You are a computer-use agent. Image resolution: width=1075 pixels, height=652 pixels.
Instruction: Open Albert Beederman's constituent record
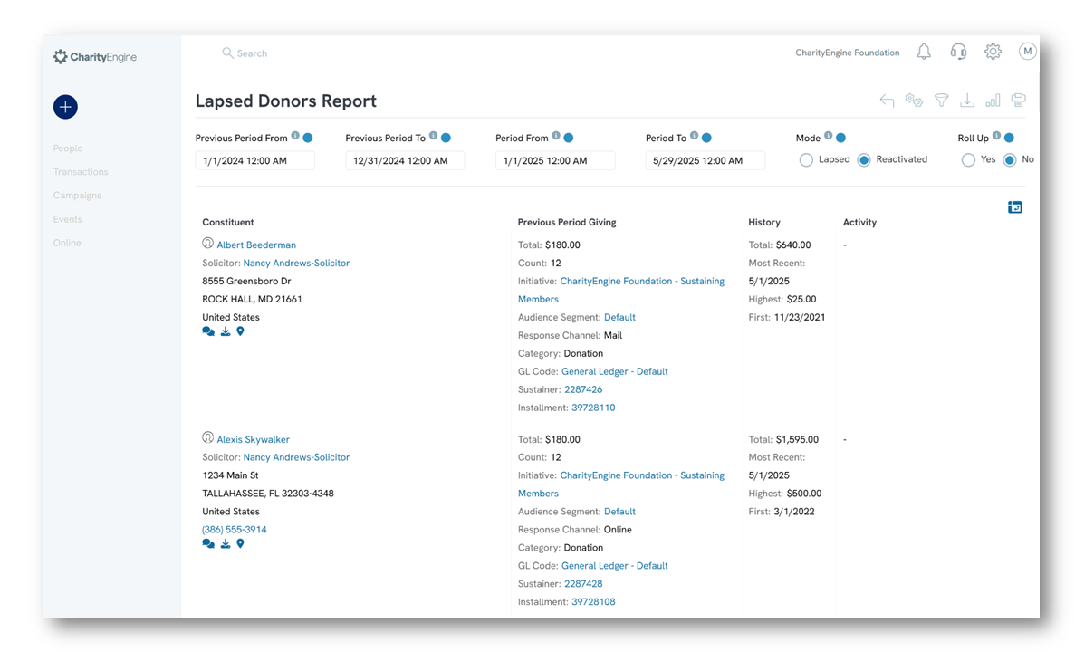point(256,244)
